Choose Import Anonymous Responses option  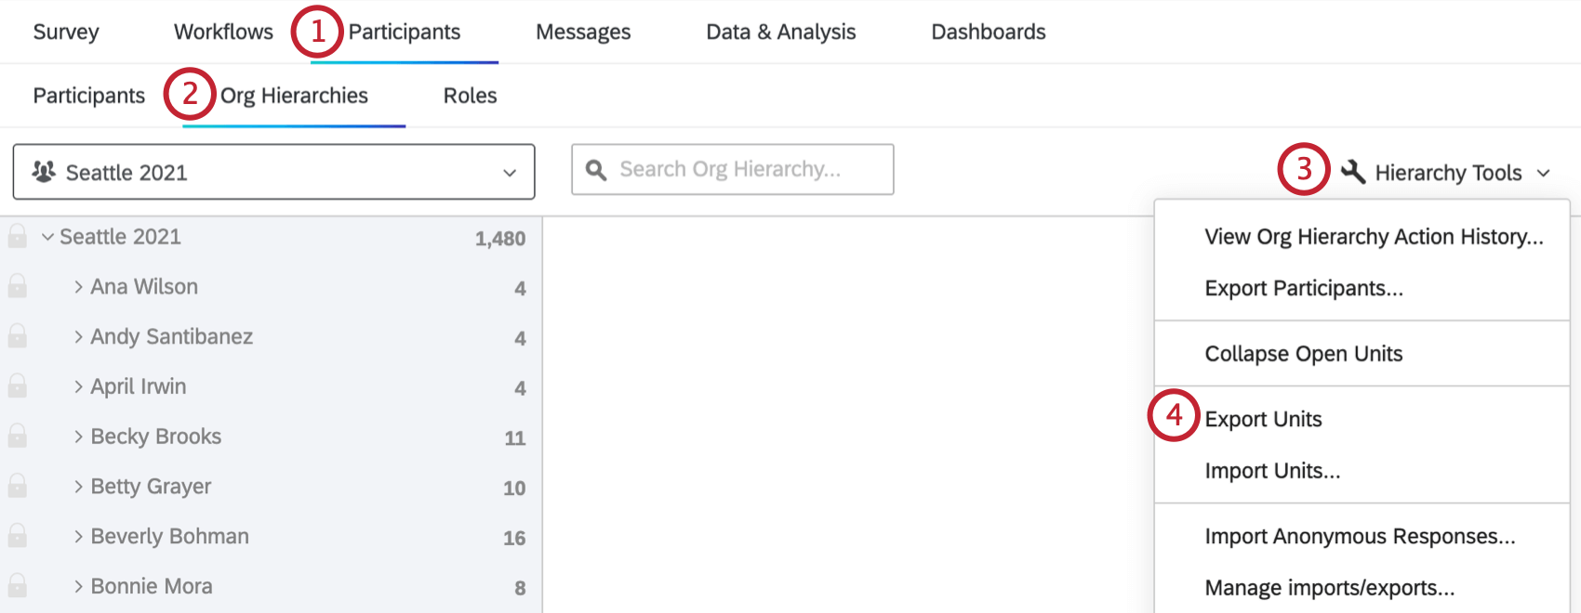tap(1360, 536)
